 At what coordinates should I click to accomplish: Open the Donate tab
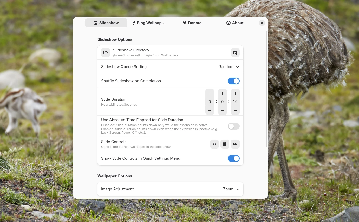(192, 23)
